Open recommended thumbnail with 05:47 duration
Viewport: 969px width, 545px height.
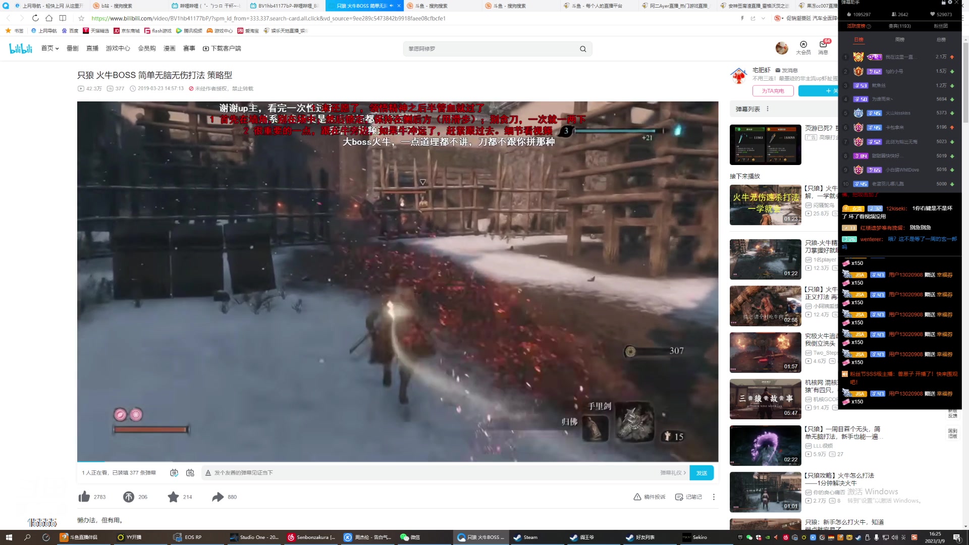click(765, 399)
